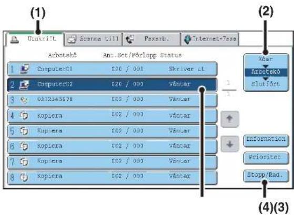Select job 1 Computer01 row

click(x=112, y=69)
